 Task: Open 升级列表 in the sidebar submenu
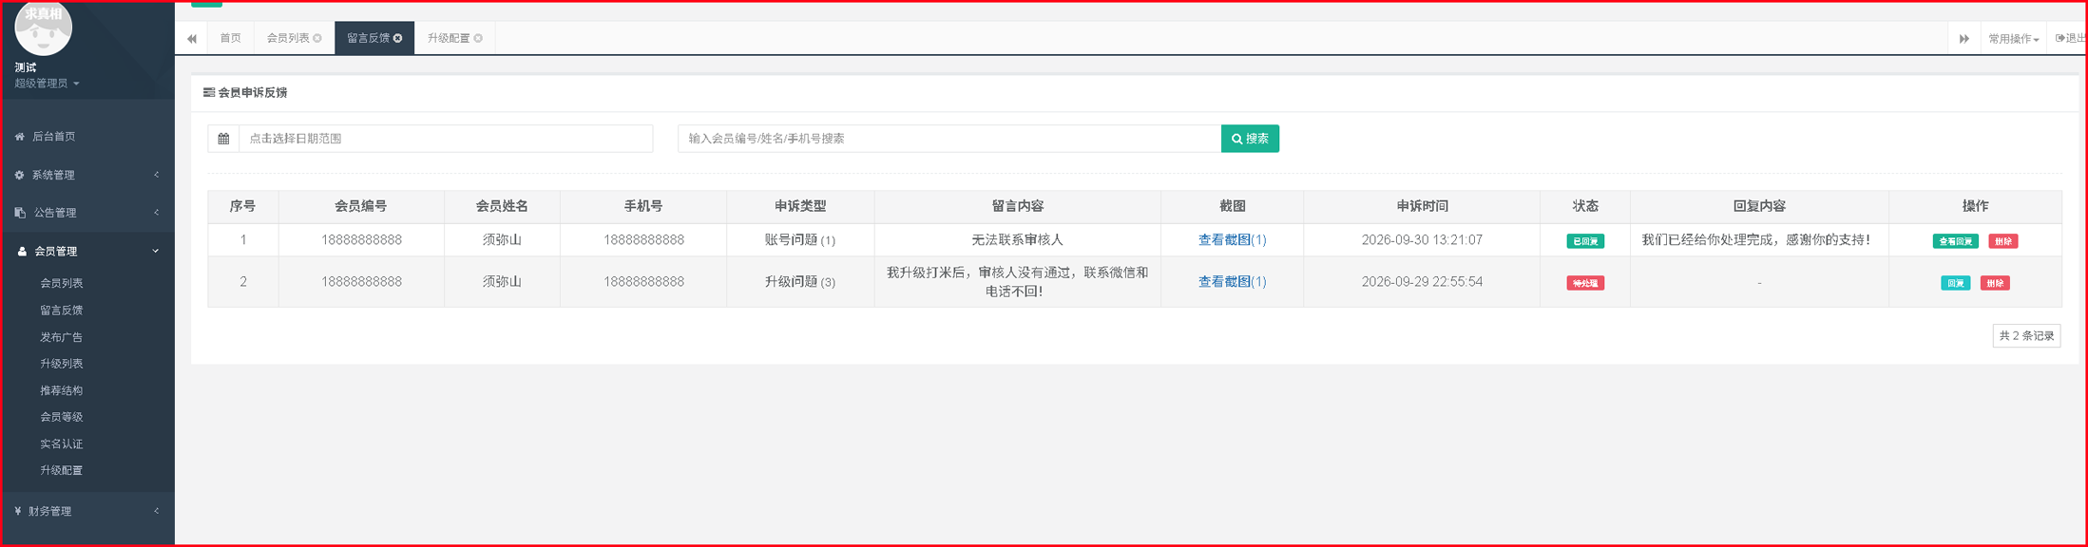pos(61,364)
